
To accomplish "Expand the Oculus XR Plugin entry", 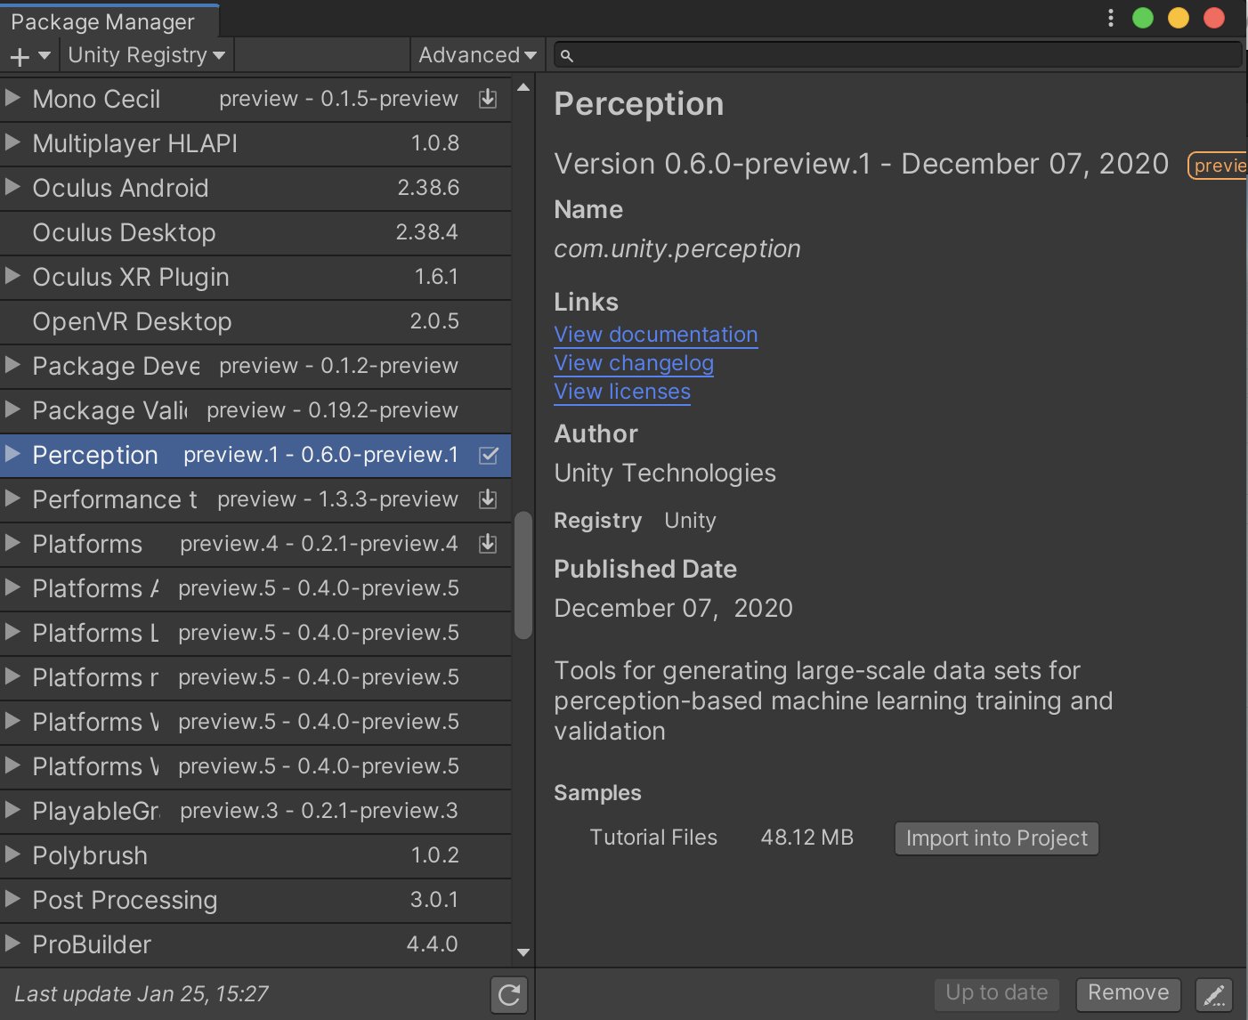I will coord(12,277).
